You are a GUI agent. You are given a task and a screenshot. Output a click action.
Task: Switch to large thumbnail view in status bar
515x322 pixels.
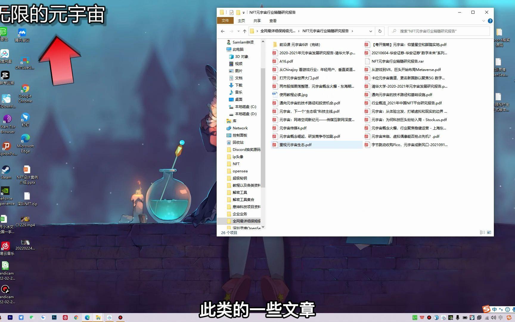pyautogui.click(x=489, y=232)
